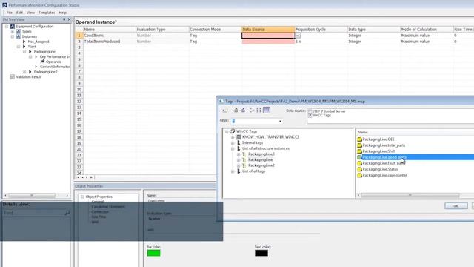Confirm tag selection with OK button
474x267 pixels.
(456, 206)
